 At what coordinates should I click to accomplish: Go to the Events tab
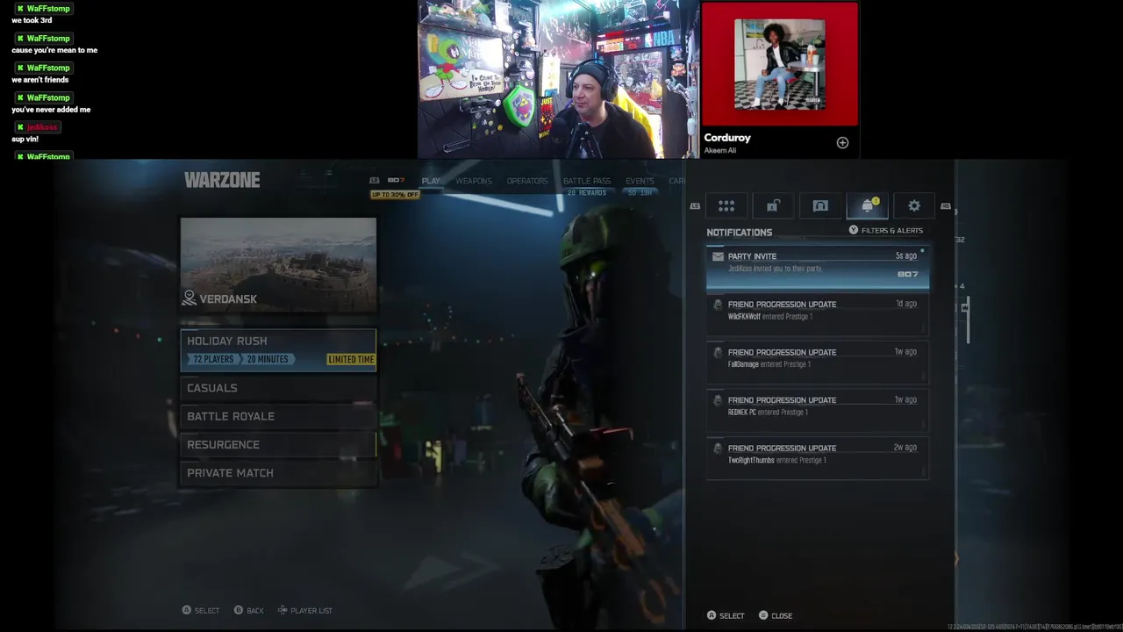(640, 181)
